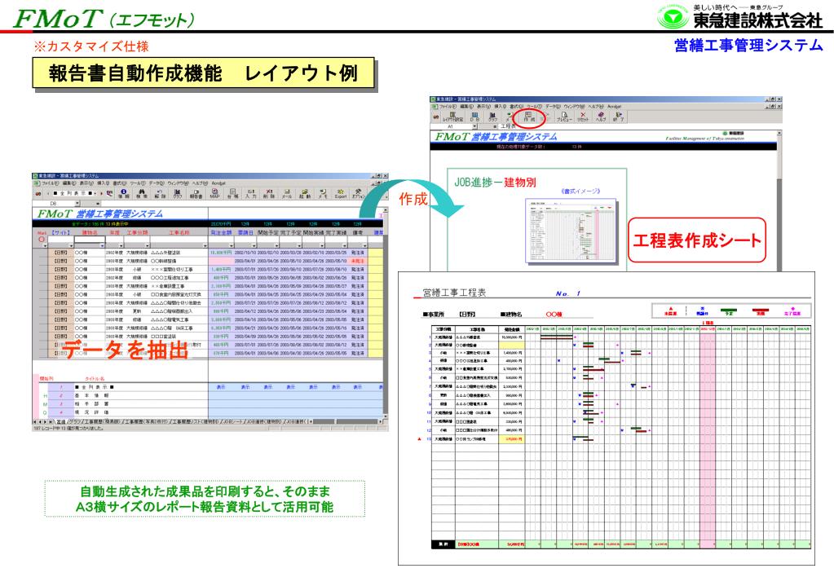Image resolution: width=834 pixels, height=577 pixels.
Task: Click the 書式イメージ thumbnail in the right window
Action: pos(570,231)
